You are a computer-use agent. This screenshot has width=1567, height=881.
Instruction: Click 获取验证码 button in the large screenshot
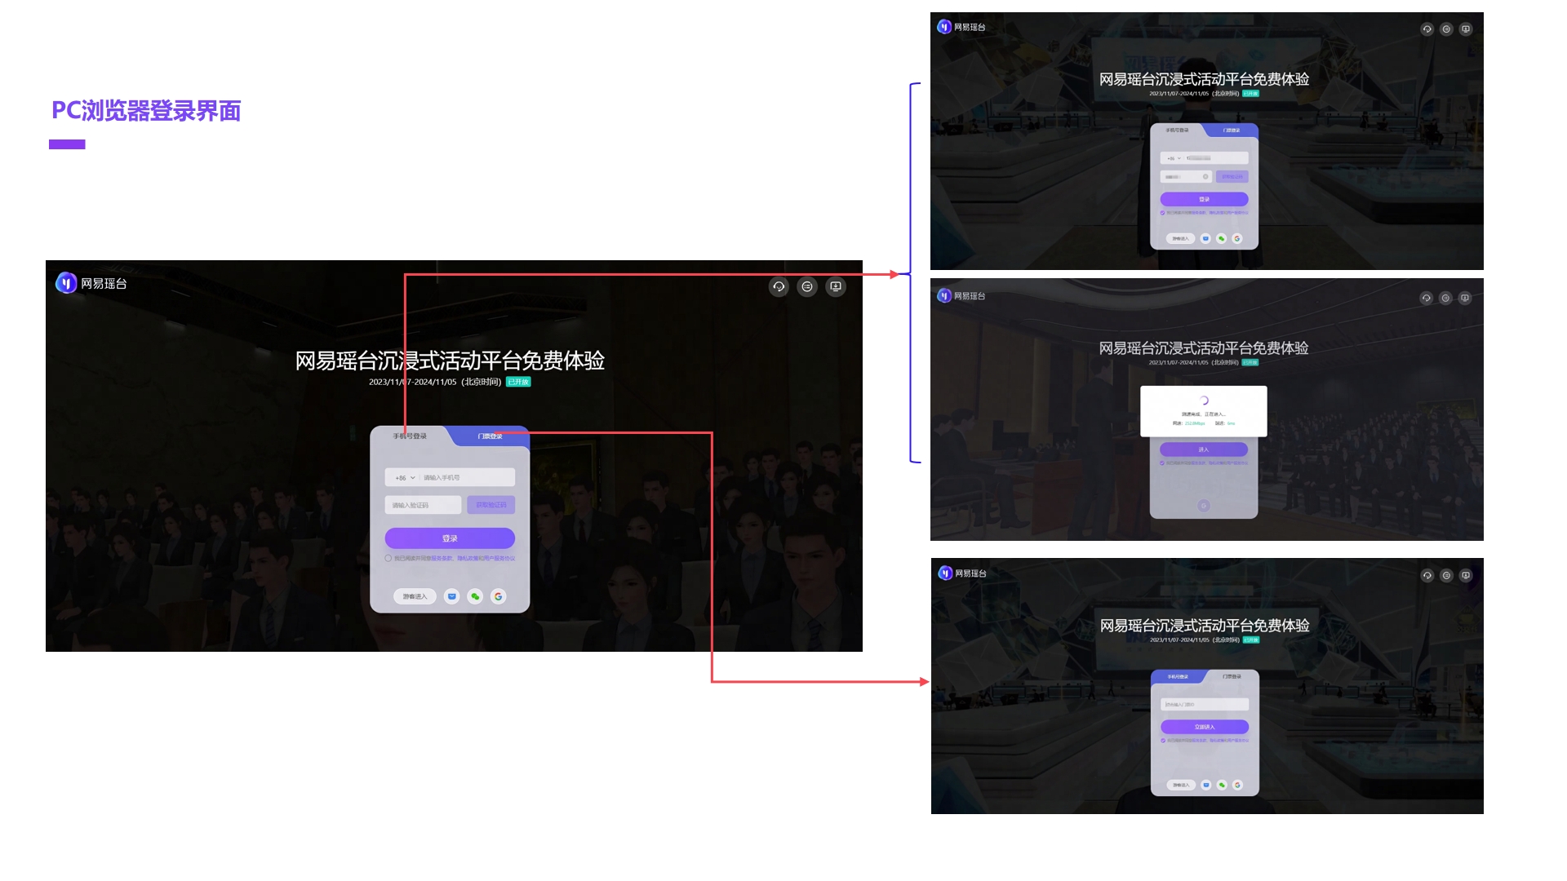(x=491, y=505)
